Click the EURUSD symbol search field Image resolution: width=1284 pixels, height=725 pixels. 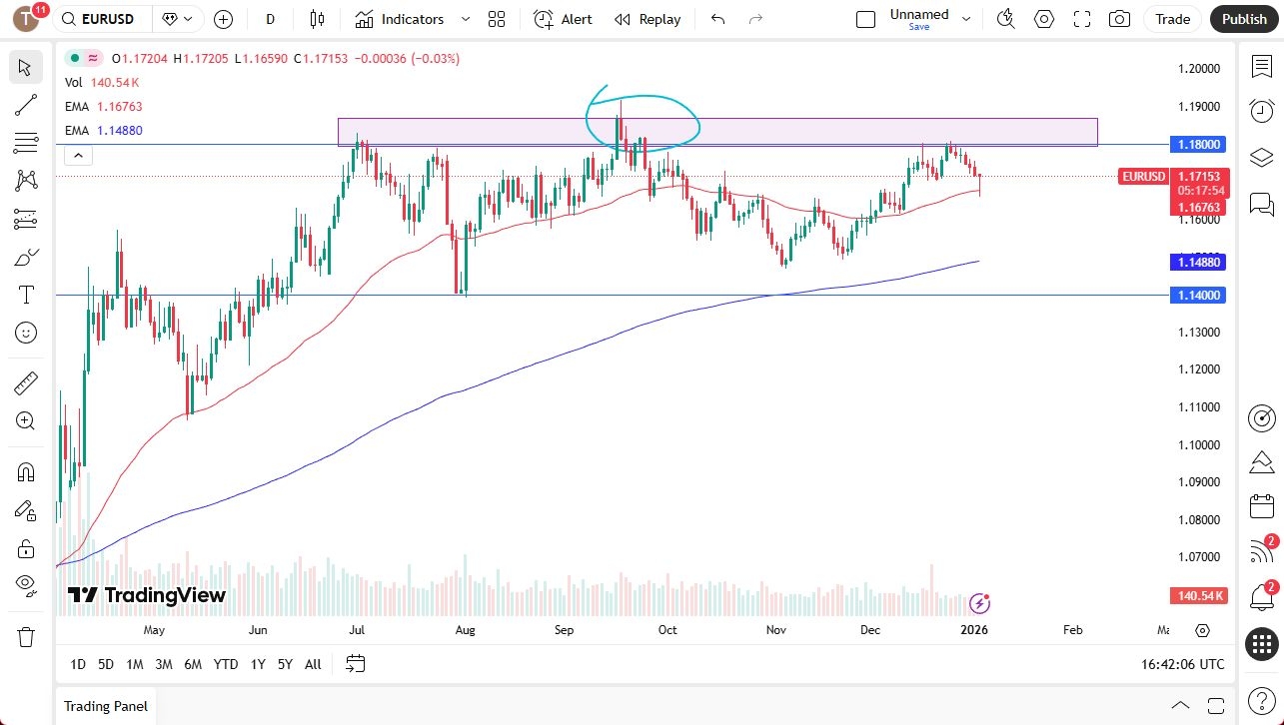pos(101,18)
